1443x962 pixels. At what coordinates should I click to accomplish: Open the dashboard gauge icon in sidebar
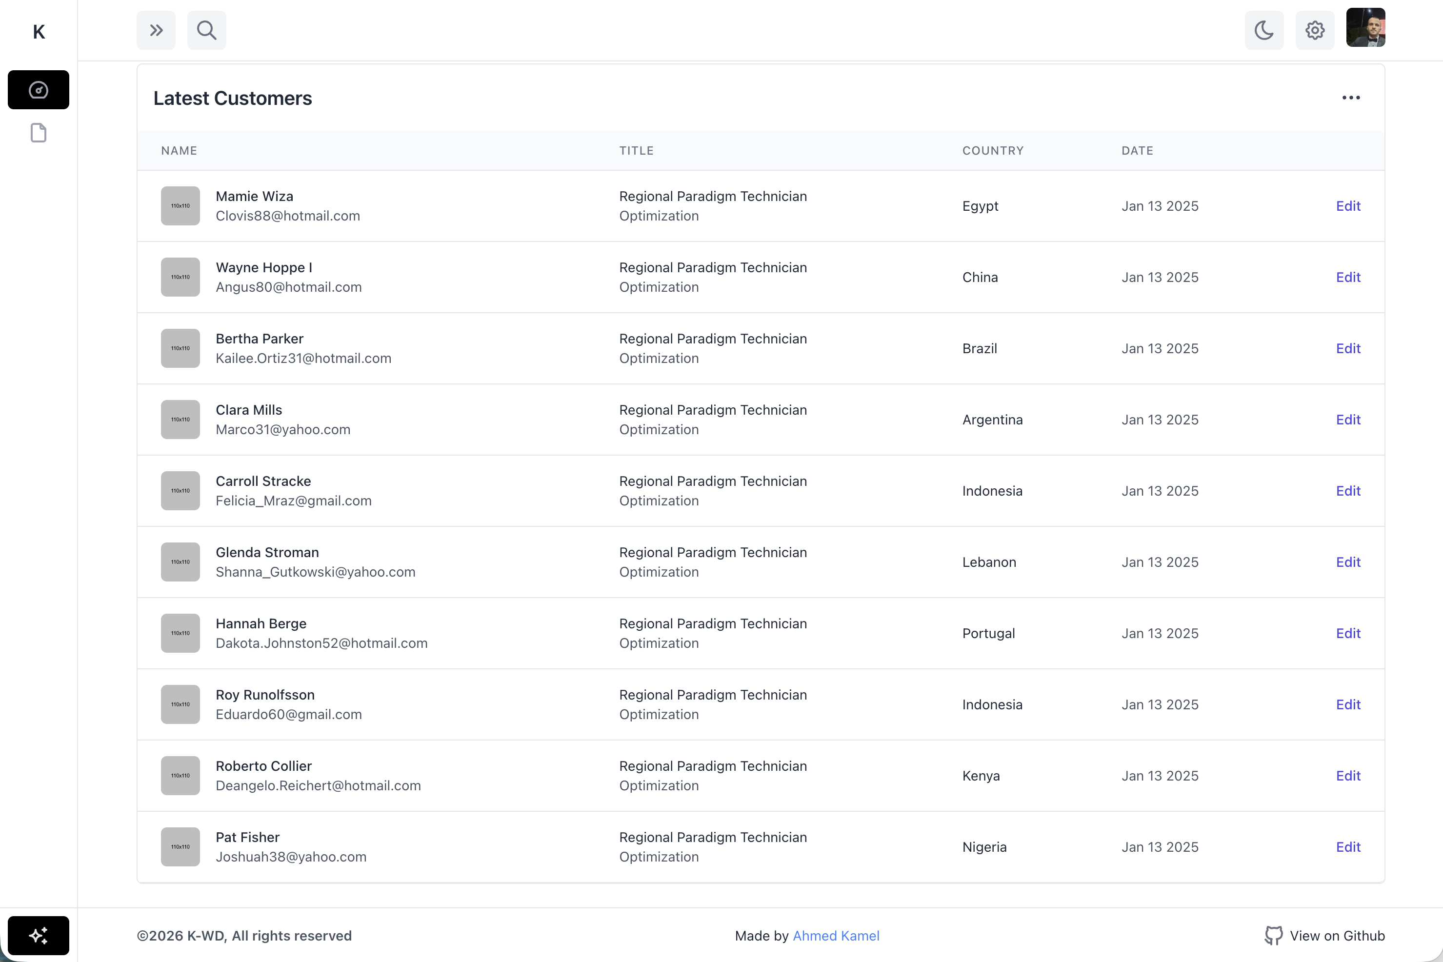tap(39, 90)
